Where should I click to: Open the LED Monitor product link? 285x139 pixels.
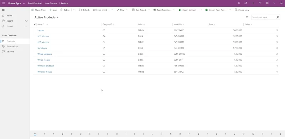coord(43,42)
